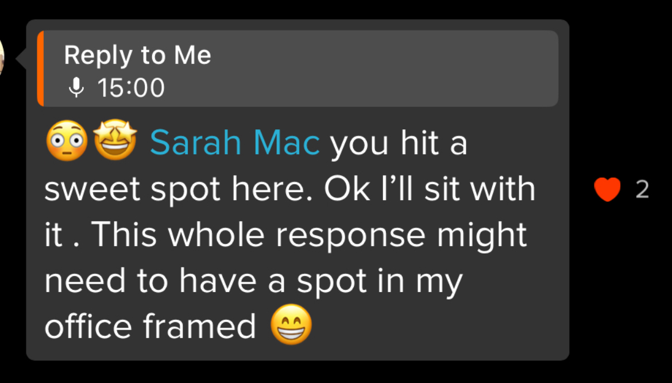The height and width of the screenshot is (383, 672).
Task: Click the 15:00 voice message duration
Action: tap(131, 88)
